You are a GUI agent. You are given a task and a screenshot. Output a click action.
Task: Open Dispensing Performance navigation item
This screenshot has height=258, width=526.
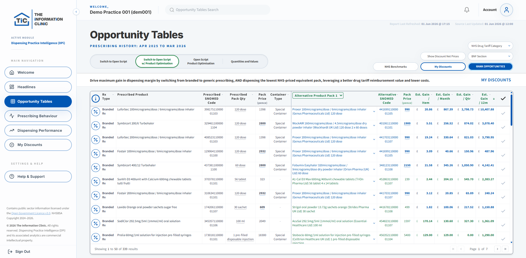[x=38, y=131]
